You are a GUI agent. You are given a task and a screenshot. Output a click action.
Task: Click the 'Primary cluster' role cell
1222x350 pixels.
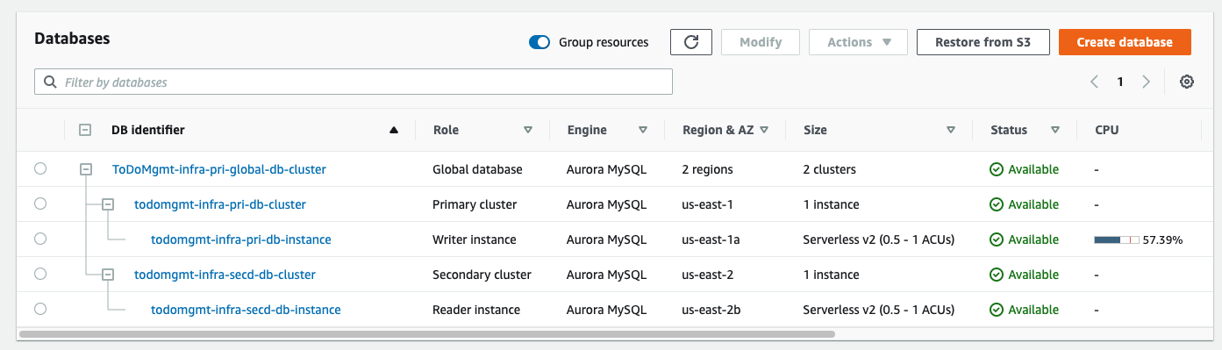pos(475,204)
